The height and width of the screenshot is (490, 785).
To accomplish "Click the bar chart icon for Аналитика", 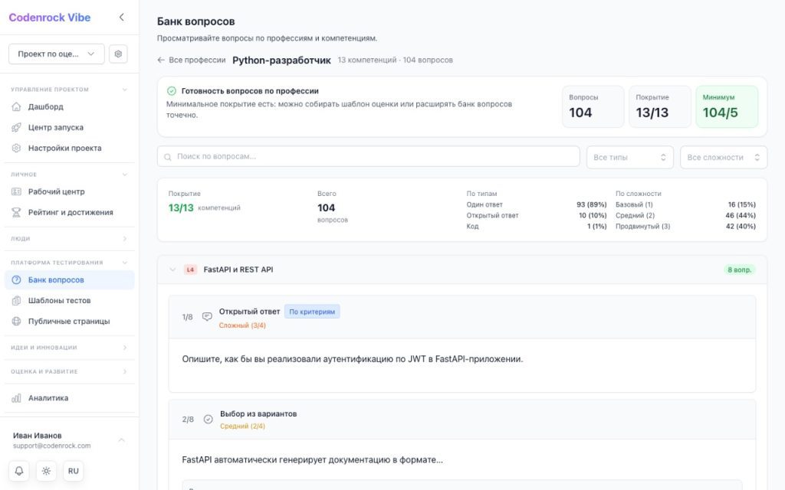I will click(x=17, y=398).
